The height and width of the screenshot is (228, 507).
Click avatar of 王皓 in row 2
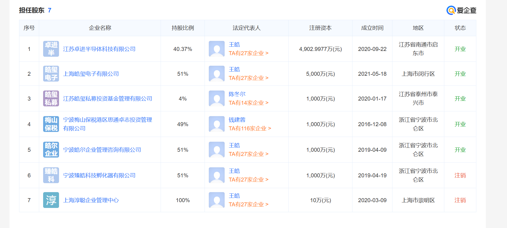[x=217, y=74]
